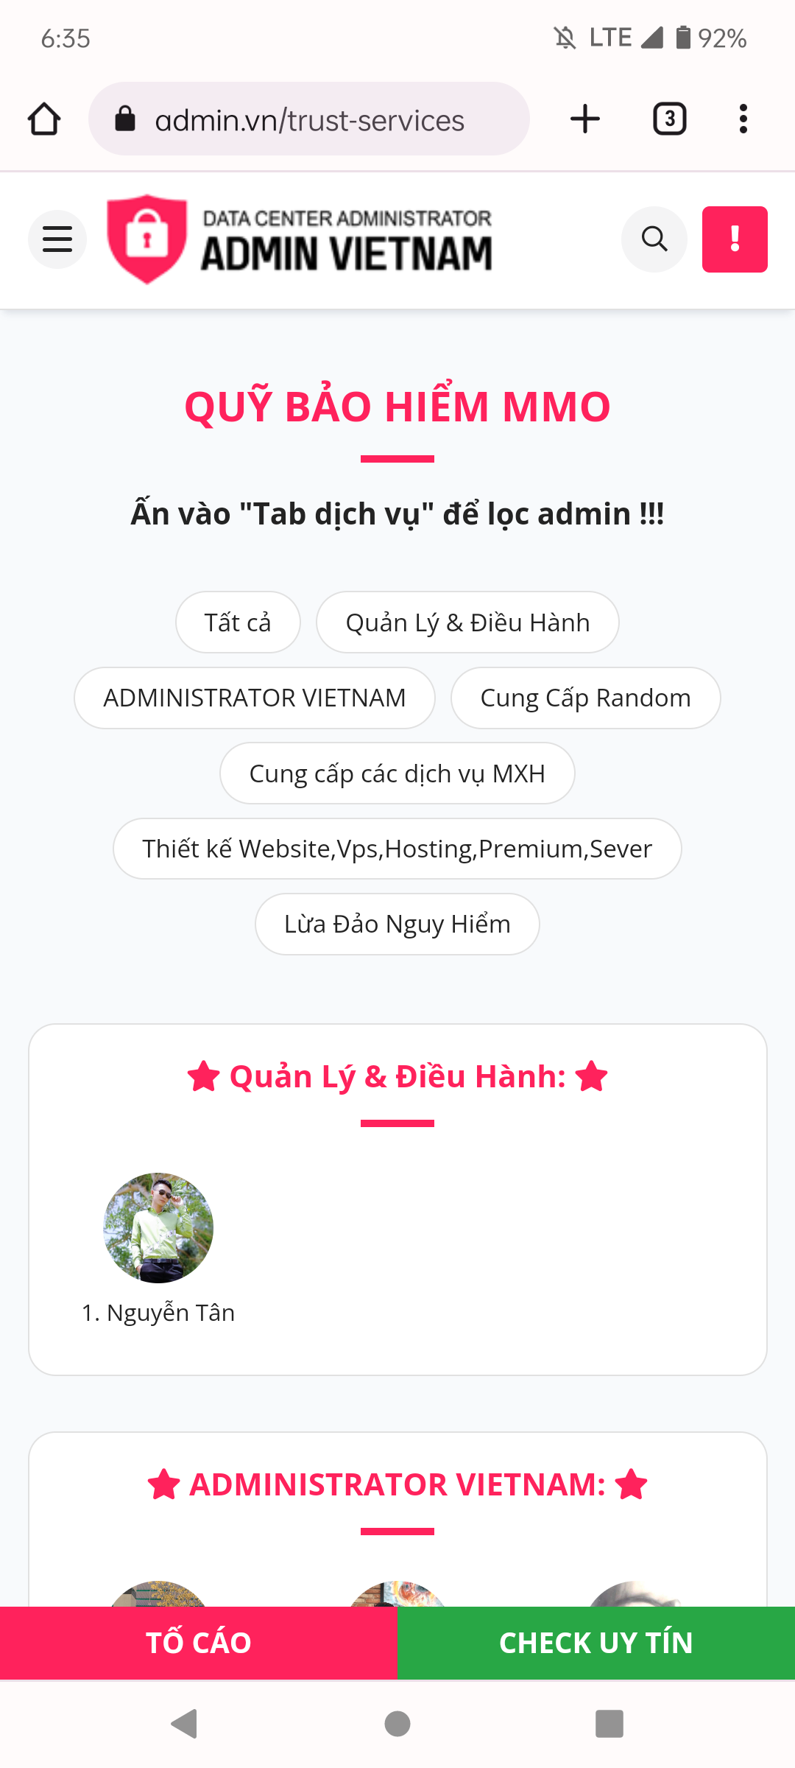Screen dimensions: 795x1768
Task: Switch to "Cung Cấp Random" tab
Action: coord(585,698)
